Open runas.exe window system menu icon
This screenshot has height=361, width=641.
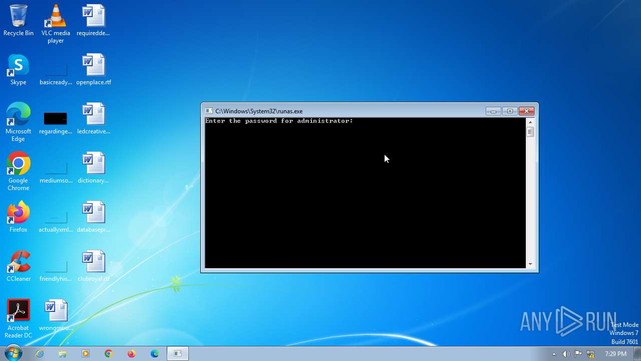(x=209, y=111)
